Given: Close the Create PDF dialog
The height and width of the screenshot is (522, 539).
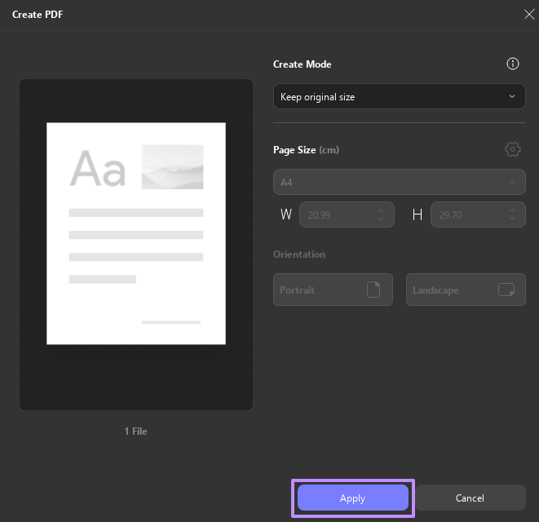Looking at the screenshot, I should [529, 15].
